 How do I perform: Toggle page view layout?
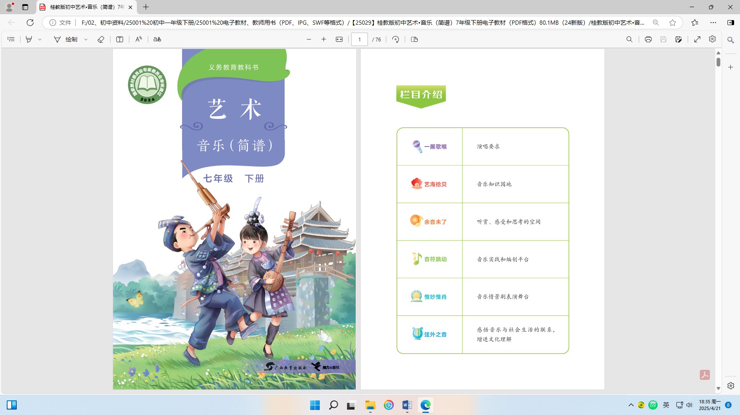pos(414,39)
